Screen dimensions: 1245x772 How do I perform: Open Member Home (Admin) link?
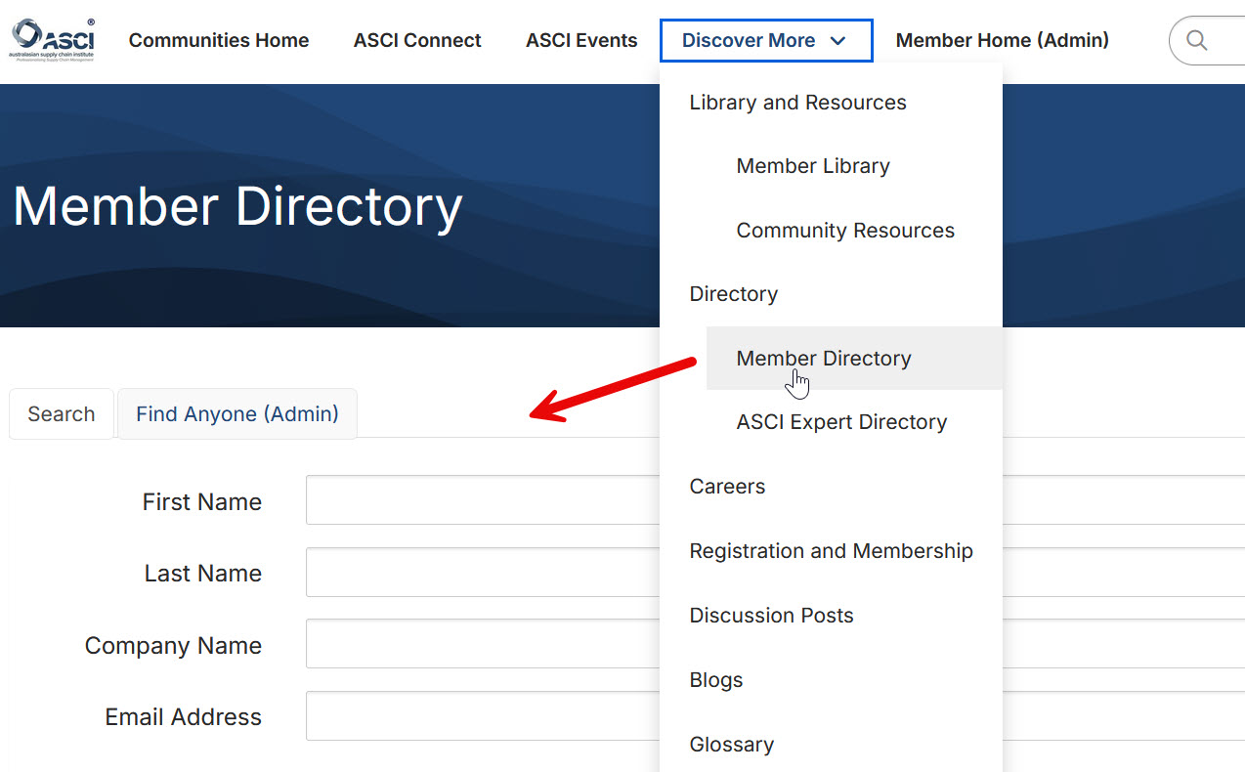click(x=1002, y=40)
